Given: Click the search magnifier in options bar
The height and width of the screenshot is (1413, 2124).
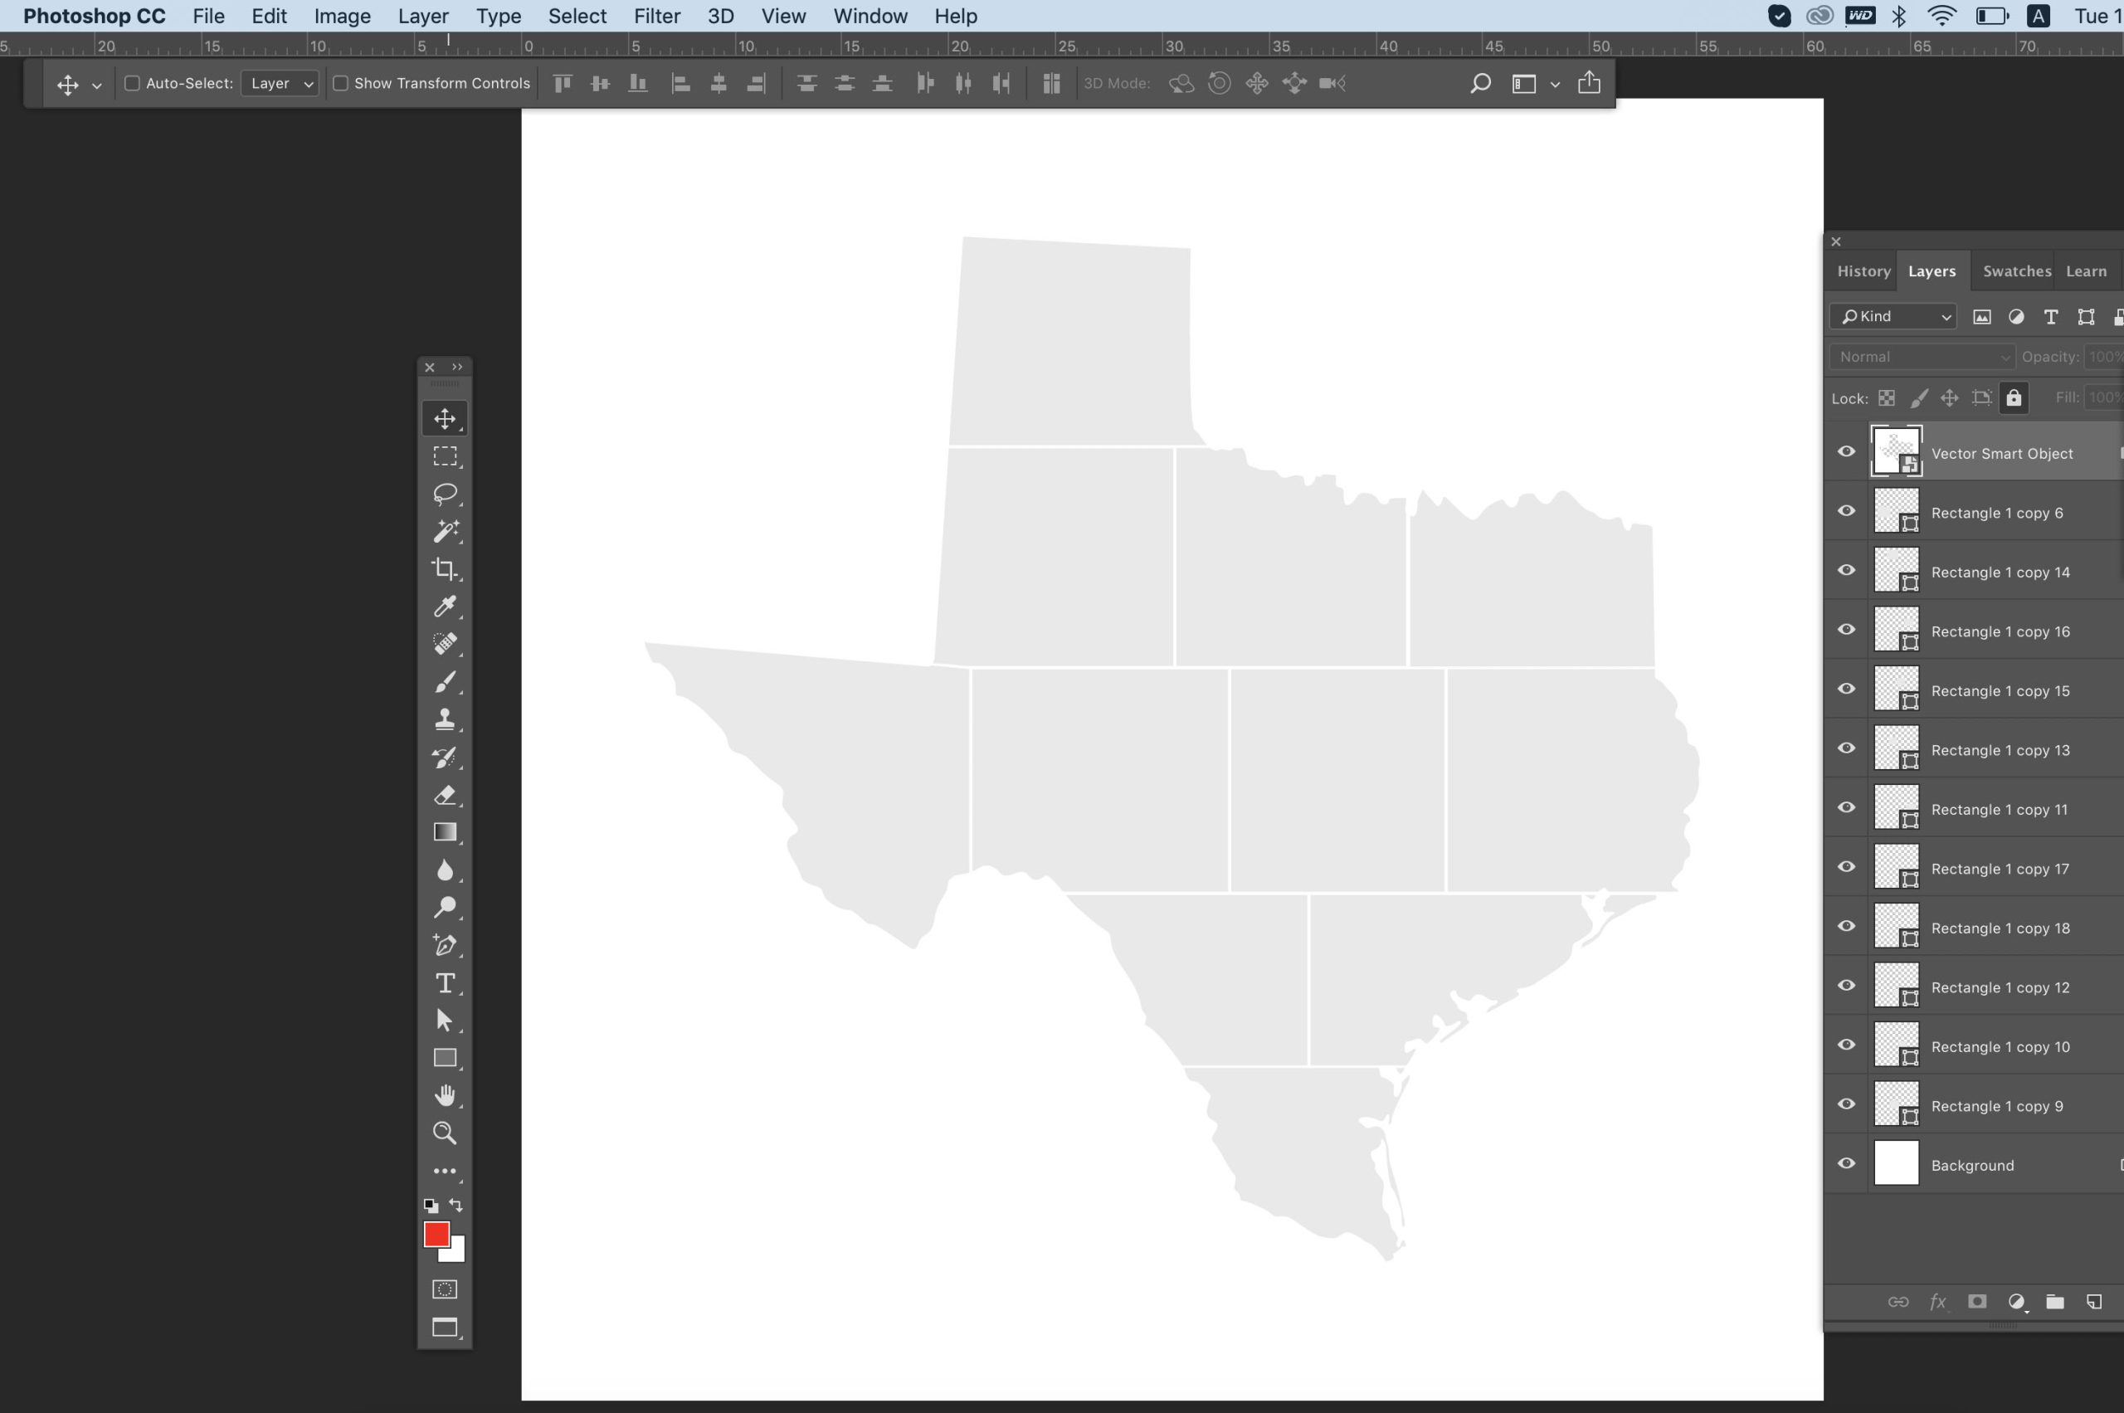Looking at the screenshot, I should click(1479, 84).
